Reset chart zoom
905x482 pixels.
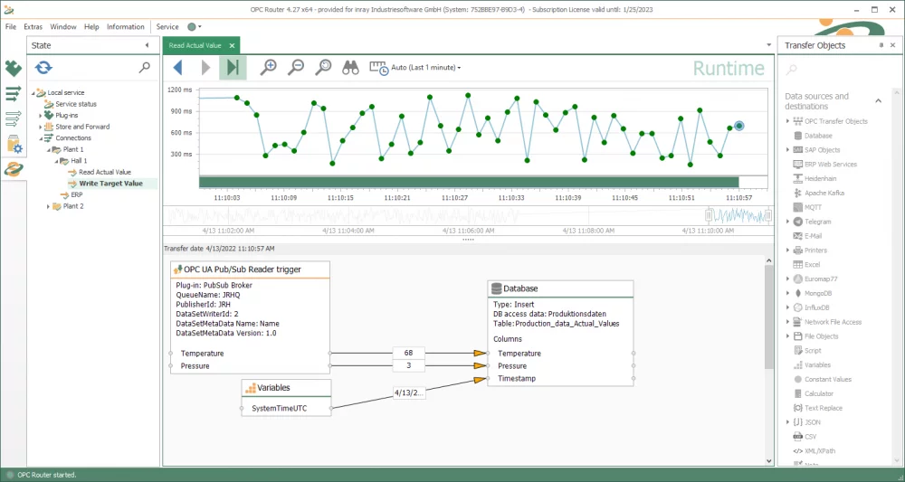[323, 68]
